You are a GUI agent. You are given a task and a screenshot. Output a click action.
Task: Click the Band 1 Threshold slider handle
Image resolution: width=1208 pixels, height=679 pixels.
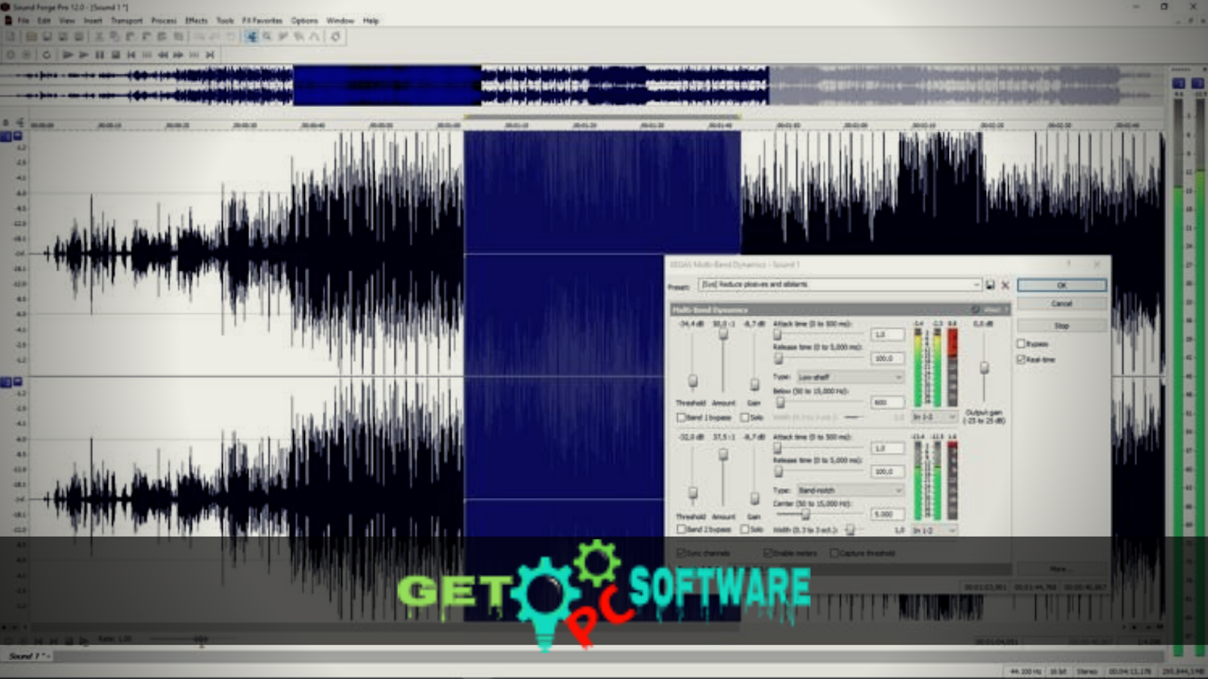(692, 381)
